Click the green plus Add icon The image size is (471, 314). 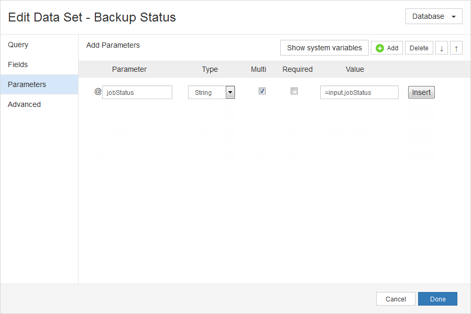(380, 48)
